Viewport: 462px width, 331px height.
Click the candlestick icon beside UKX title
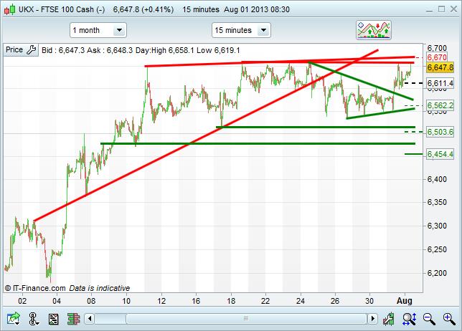coord(9,10)
